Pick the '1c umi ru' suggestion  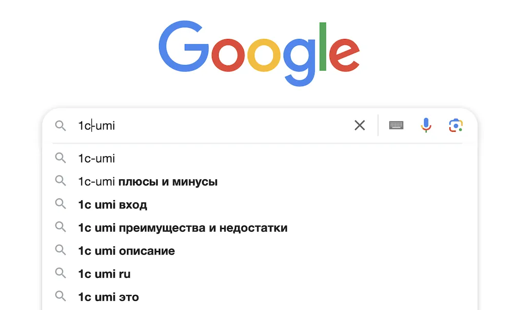pyautogui.click(x=260, y=274)
